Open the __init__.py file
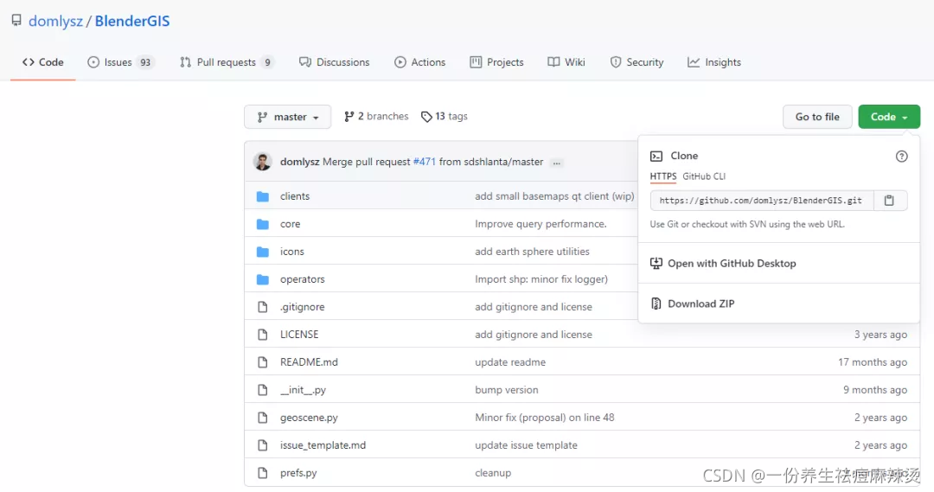This screenshot has width=934, height=492. pyautogui.click(x=304, y=390)
